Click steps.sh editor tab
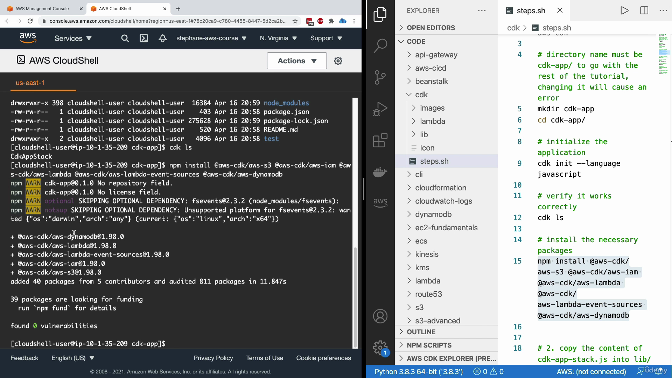Screen dimensions: 672x378 [531, 10]
